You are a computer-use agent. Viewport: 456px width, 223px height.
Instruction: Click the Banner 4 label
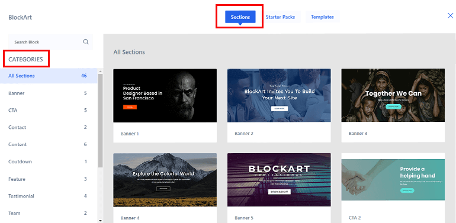click(x=130, y=218)
